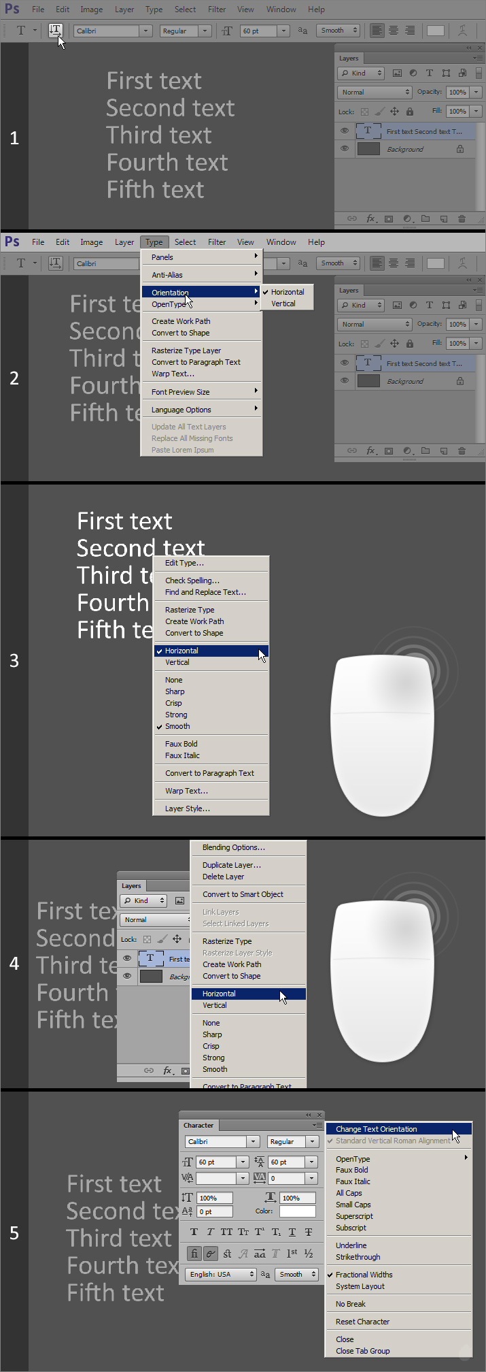Click Faux Bold icon in Character panel
Viewport: 486px width, 1372px height.
[x=194, y=1232]
